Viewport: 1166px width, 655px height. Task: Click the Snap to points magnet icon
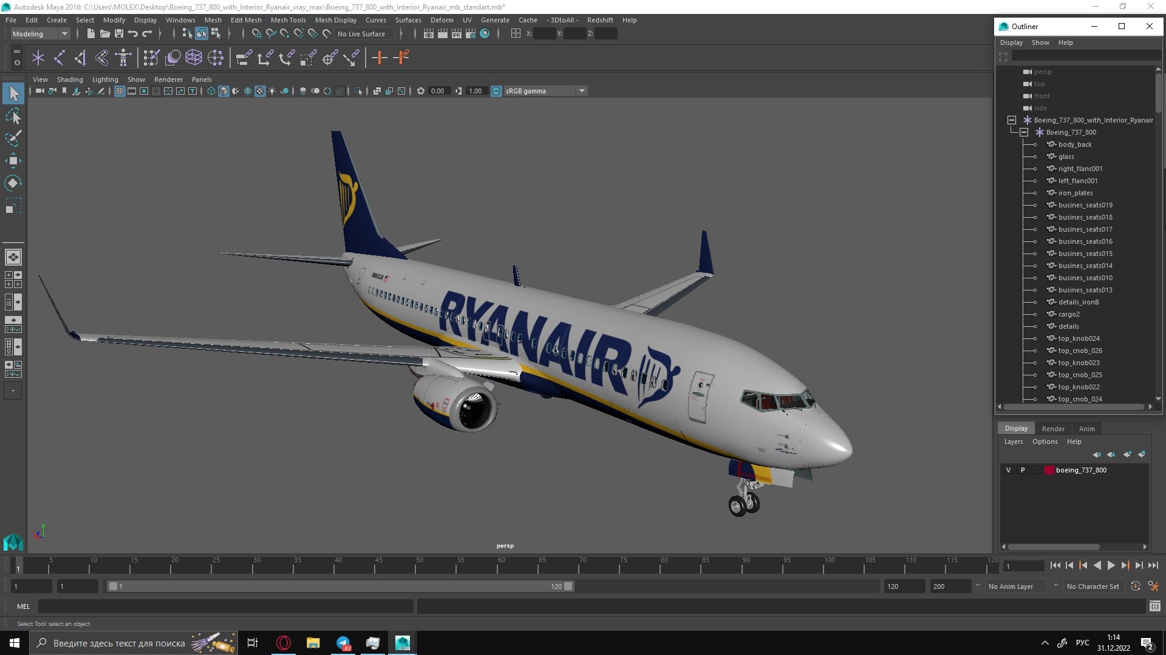285,34
